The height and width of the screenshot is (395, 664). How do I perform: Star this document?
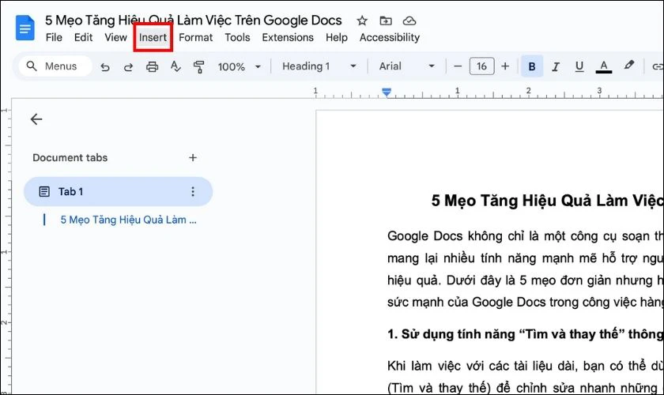click(362, 21)
